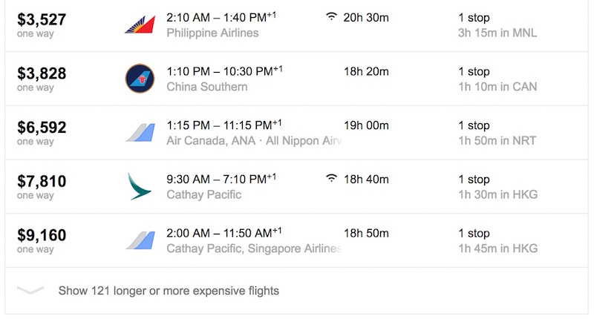Click the 1h 45m in HKG layover text
Image resolution: width=594 pixels, height=319 pixels.
tap(497, 249)
